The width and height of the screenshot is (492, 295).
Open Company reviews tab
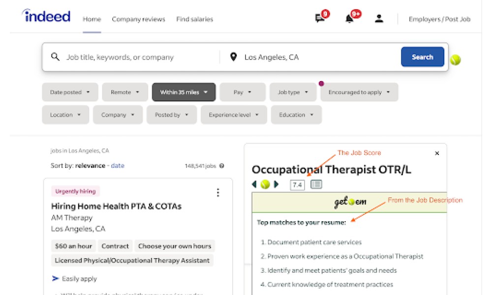point(138,19)
